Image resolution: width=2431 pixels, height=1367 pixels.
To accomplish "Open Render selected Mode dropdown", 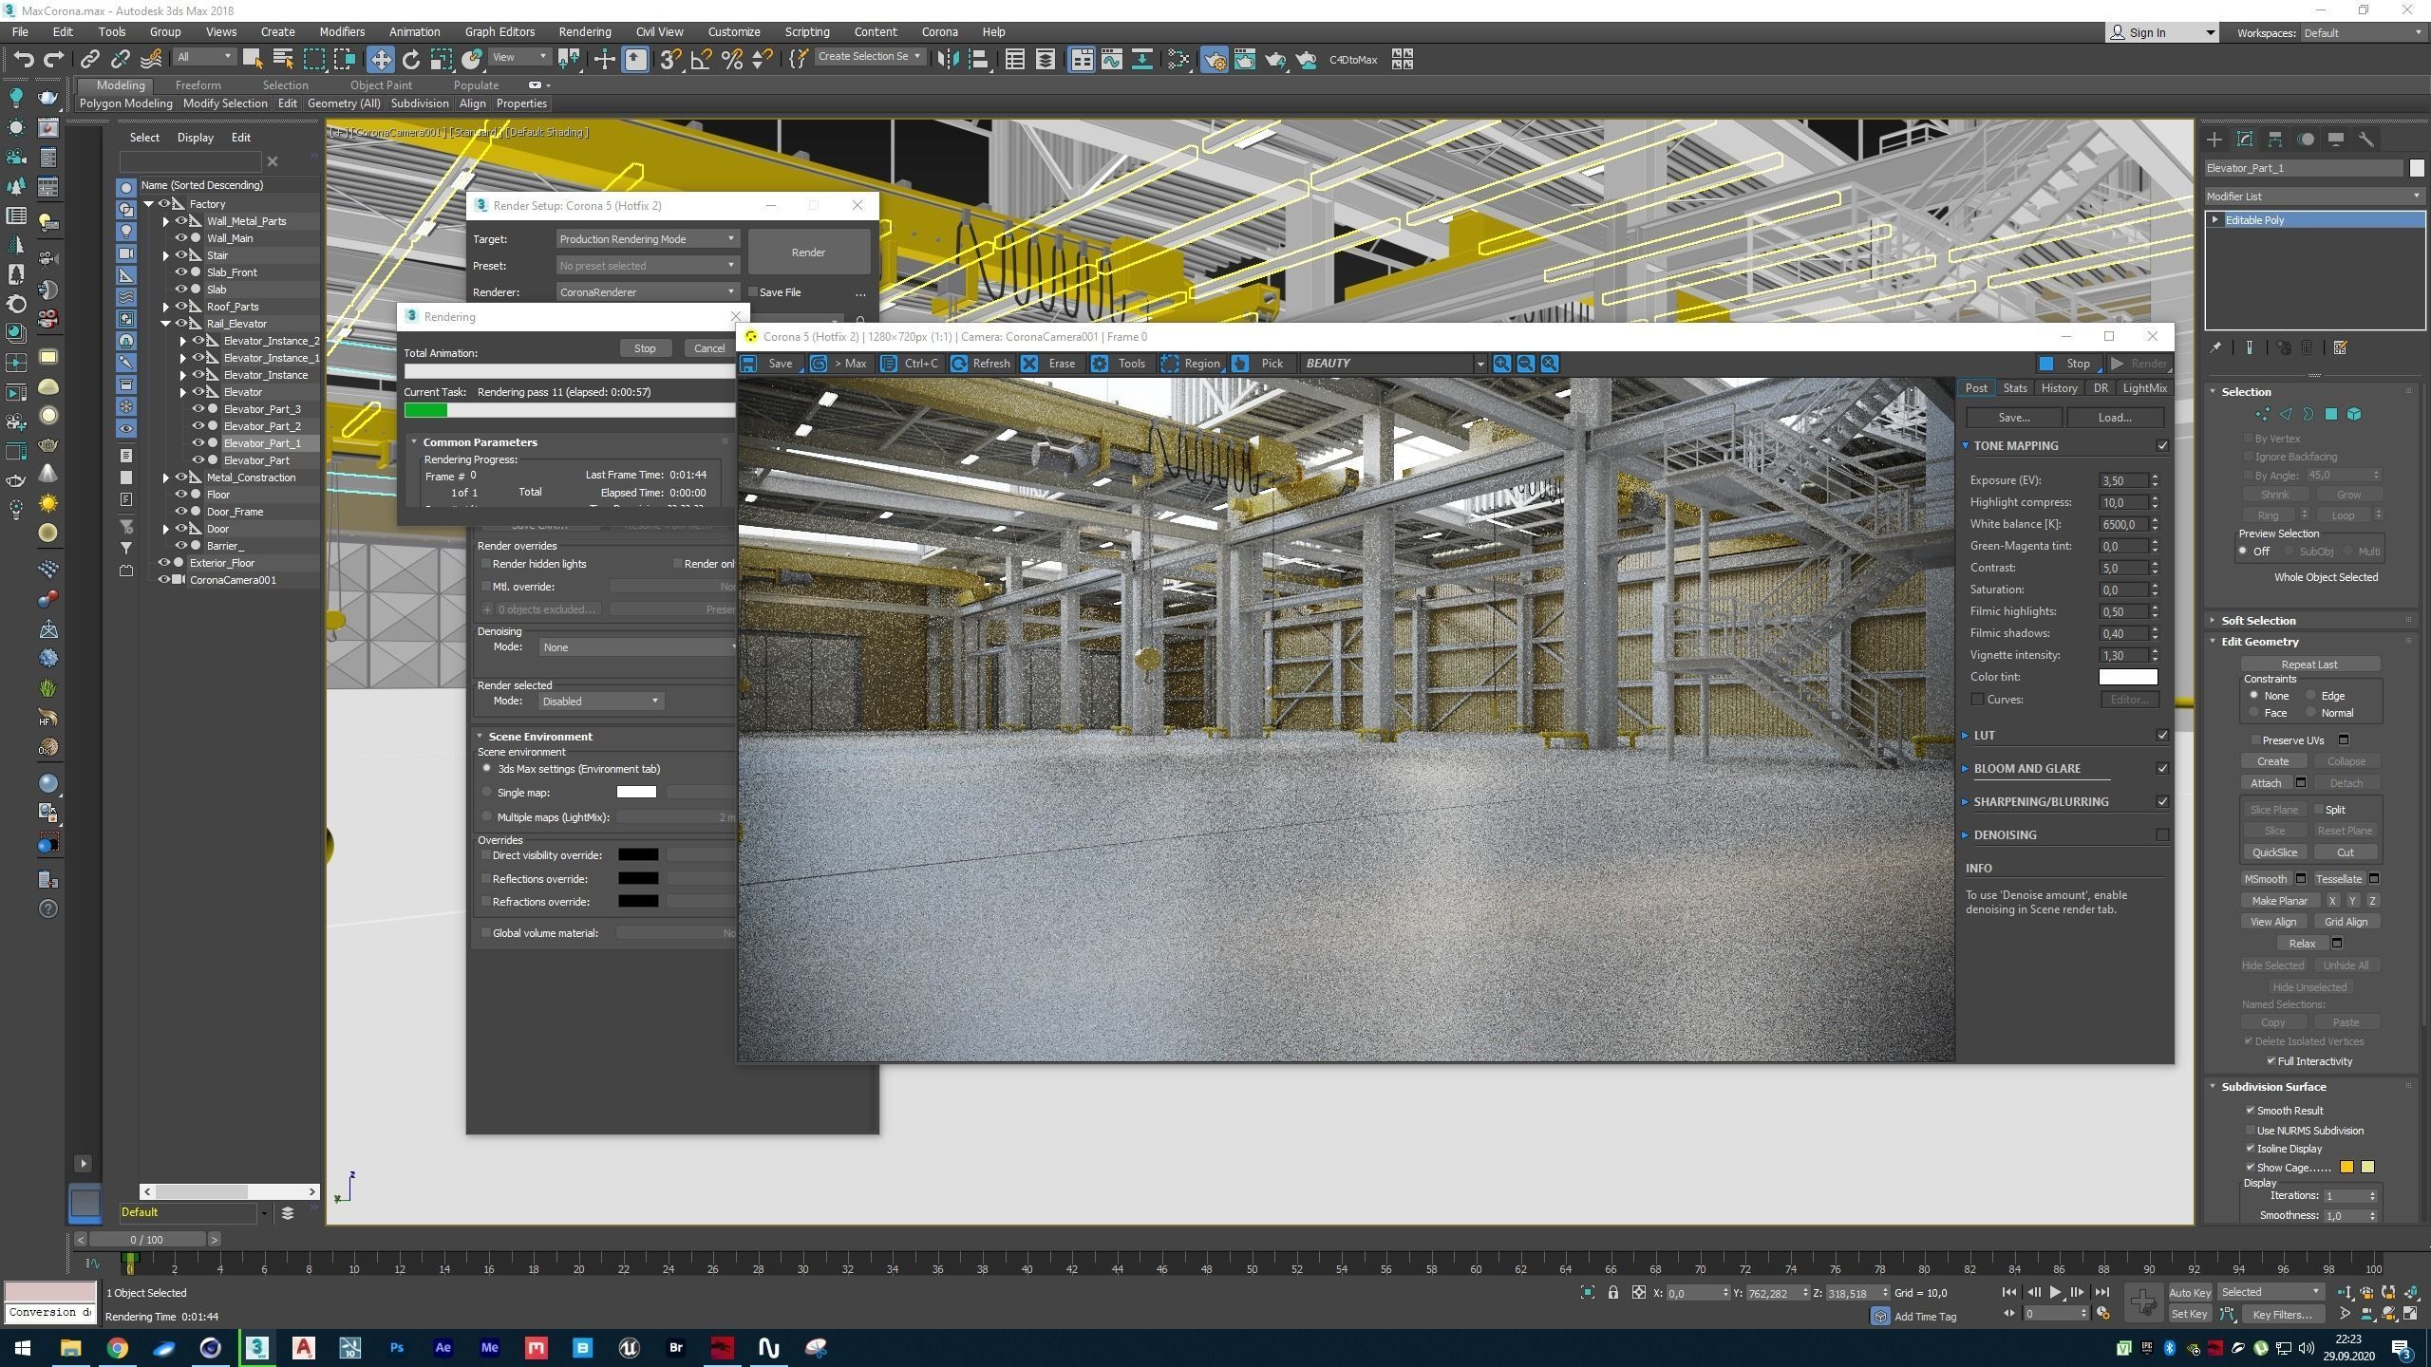I will 601,702.
